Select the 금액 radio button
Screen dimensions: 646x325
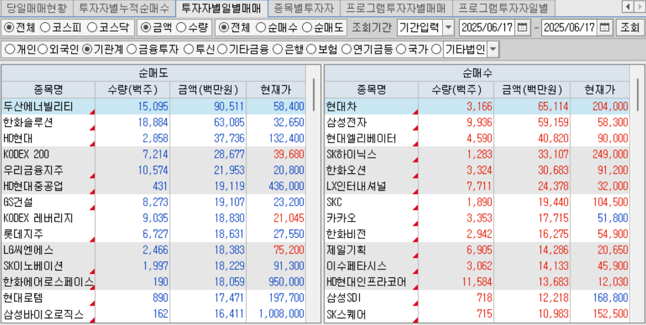[146, 28]
